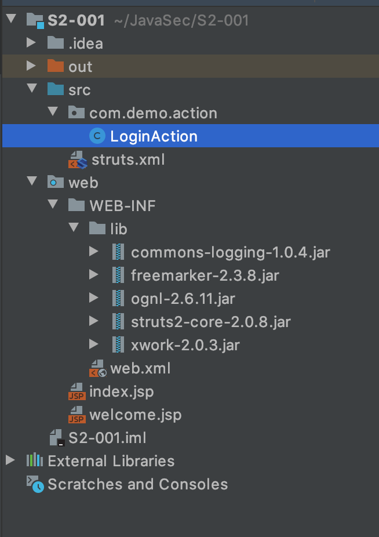Expand the .idea folder arrow
This screenshot has width=379, height=537.
click(x=31, y=43)
